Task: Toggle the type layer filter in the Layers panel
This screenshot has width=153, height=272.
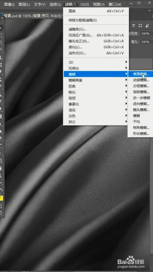Action: (133, 26)
